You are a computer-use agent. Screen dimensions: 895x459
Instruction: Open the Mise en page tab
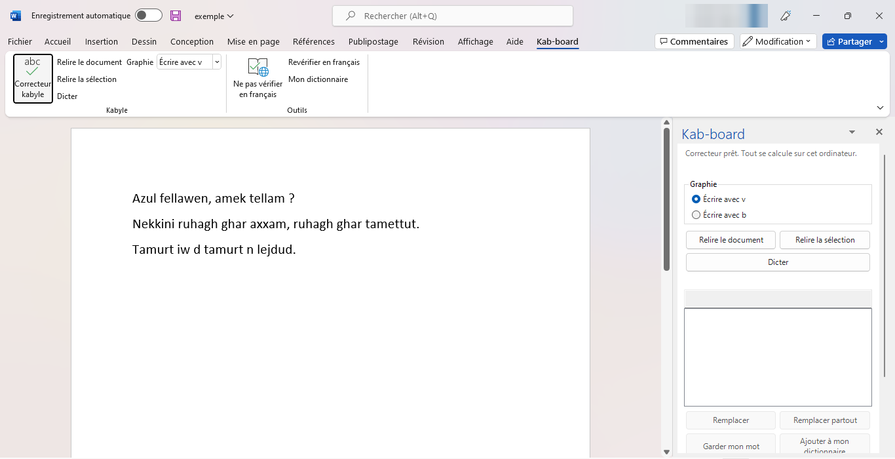[x=254, y=41]
